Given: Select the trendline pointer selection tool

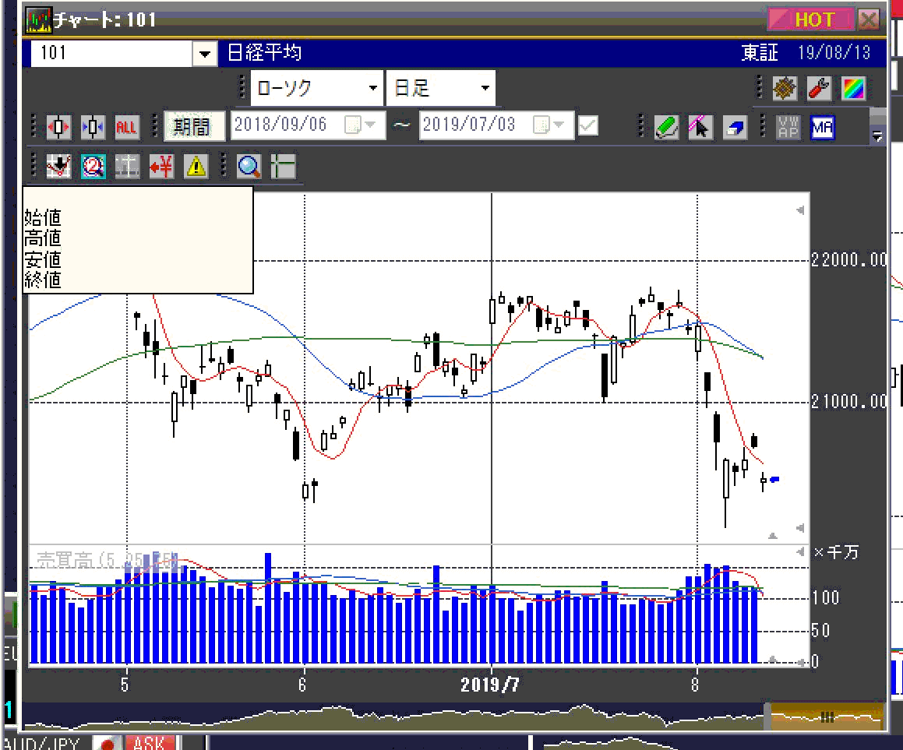Looking at the screenshot, I should [x=701, y=127].
